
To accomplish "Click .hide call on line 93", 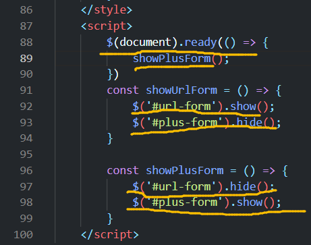I will pos(246,123).
